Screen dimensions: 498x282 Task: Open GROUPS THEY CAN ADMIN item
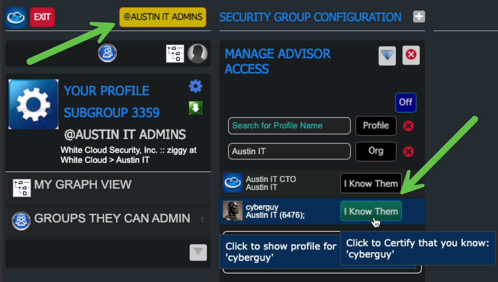[x=112, y=218]
